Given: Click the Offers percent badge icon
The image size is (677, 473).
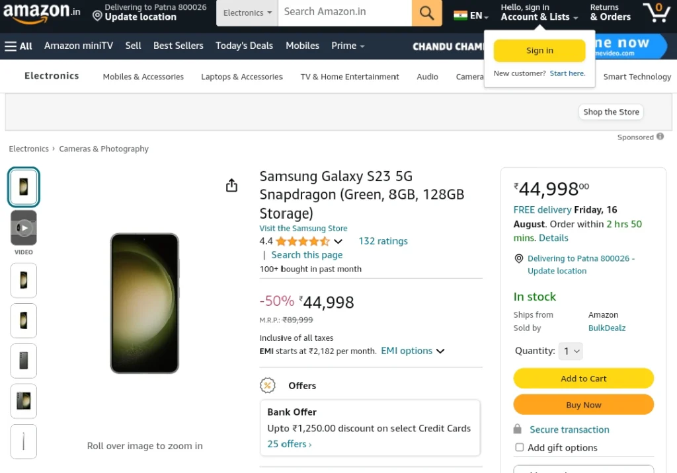Looking at the screenshot, I should (268, 385).
